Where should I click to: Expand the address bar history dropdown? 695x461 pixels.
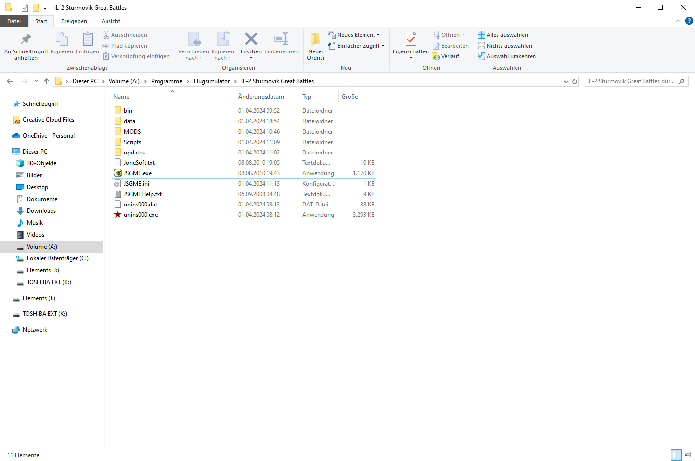click(x=566, y=81)
